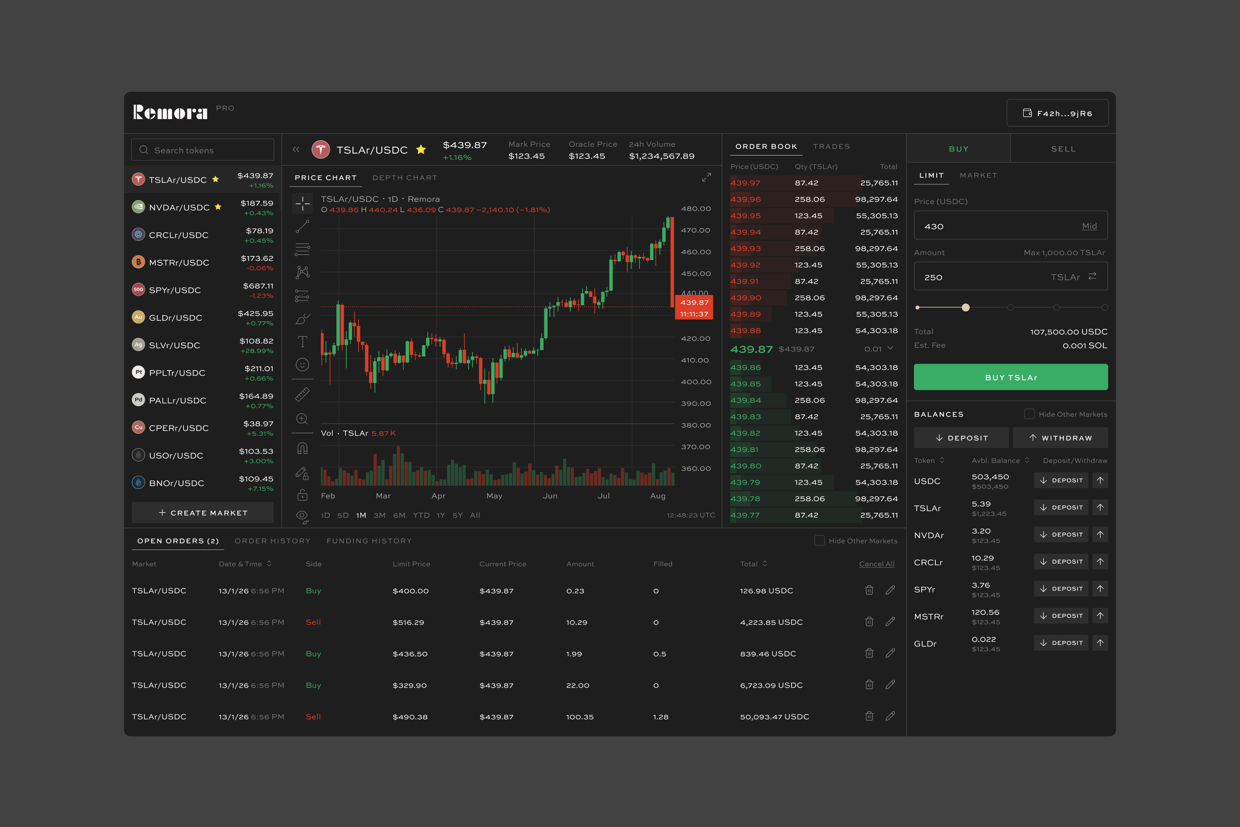Click the Amount input field
The height and width of the screenshot is (827, 1240).
click(1011, 276)
